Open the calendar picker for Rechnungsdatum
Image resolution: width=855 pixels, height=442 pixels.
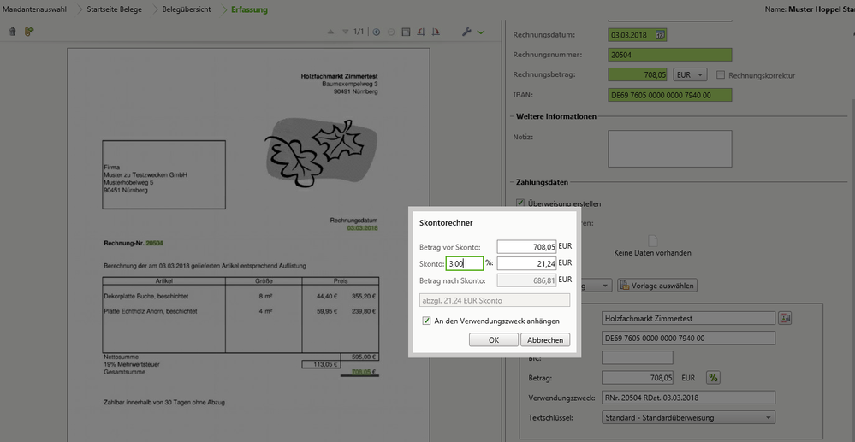pos(660,35)
